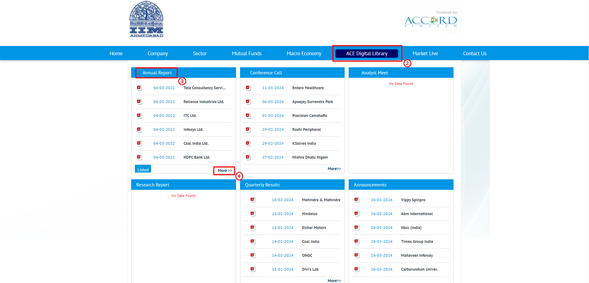Open HDFC Bank Ltd. annual report link
The image size is (589, 283).
197,157
